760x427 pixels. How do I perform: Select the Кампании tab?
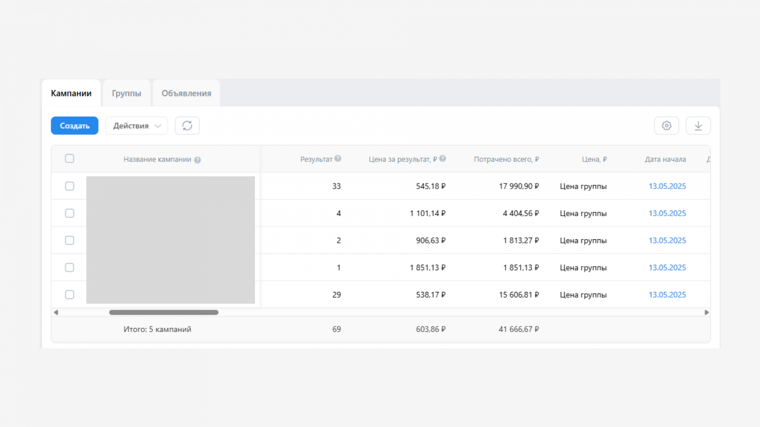(x=71, y=93)
